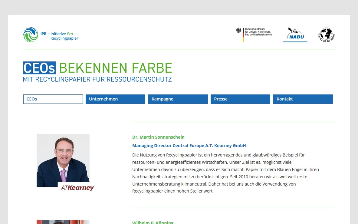Open The Club of Rome logo
Image resolution: width=358 pixels, height=224 pixels.
pyautogui.click(x=326, y=35)
